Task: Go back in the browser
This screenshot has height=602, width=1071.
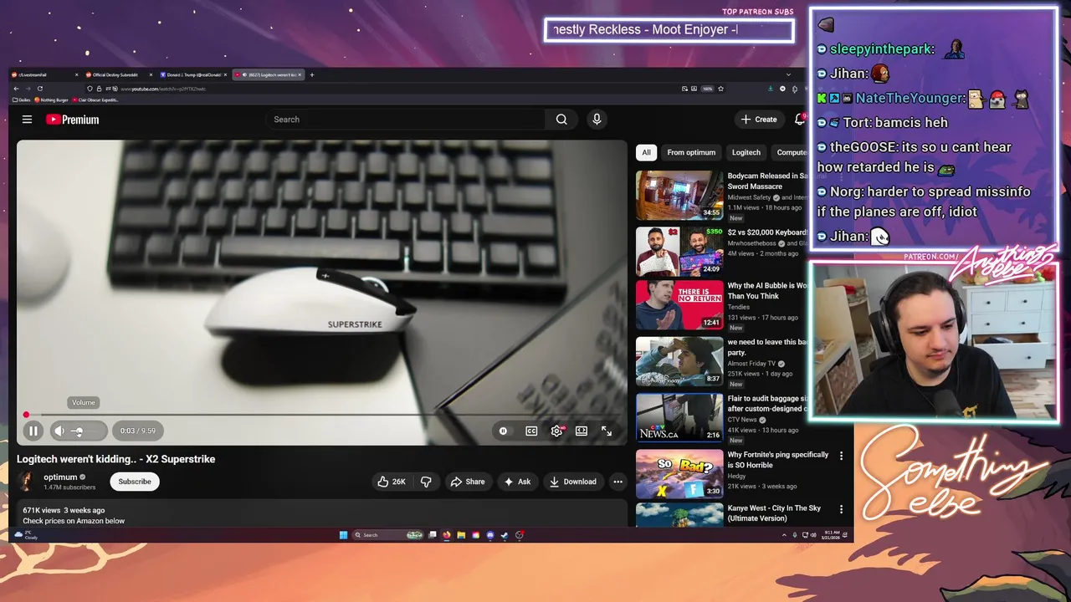Action: [16, 89]
